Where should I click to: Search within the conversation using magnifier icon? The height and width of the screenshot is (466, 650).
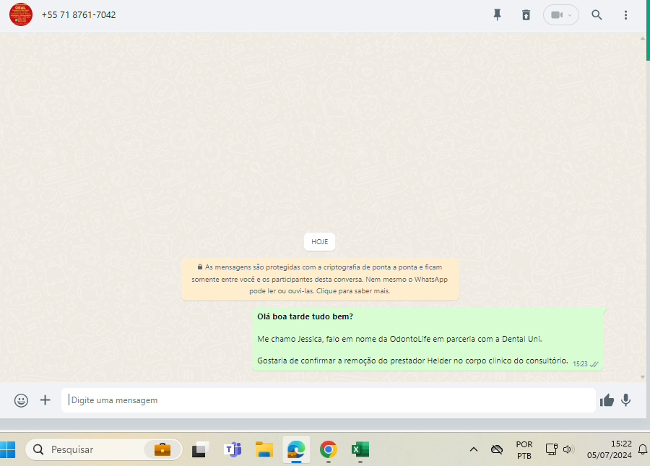[597, 15]
